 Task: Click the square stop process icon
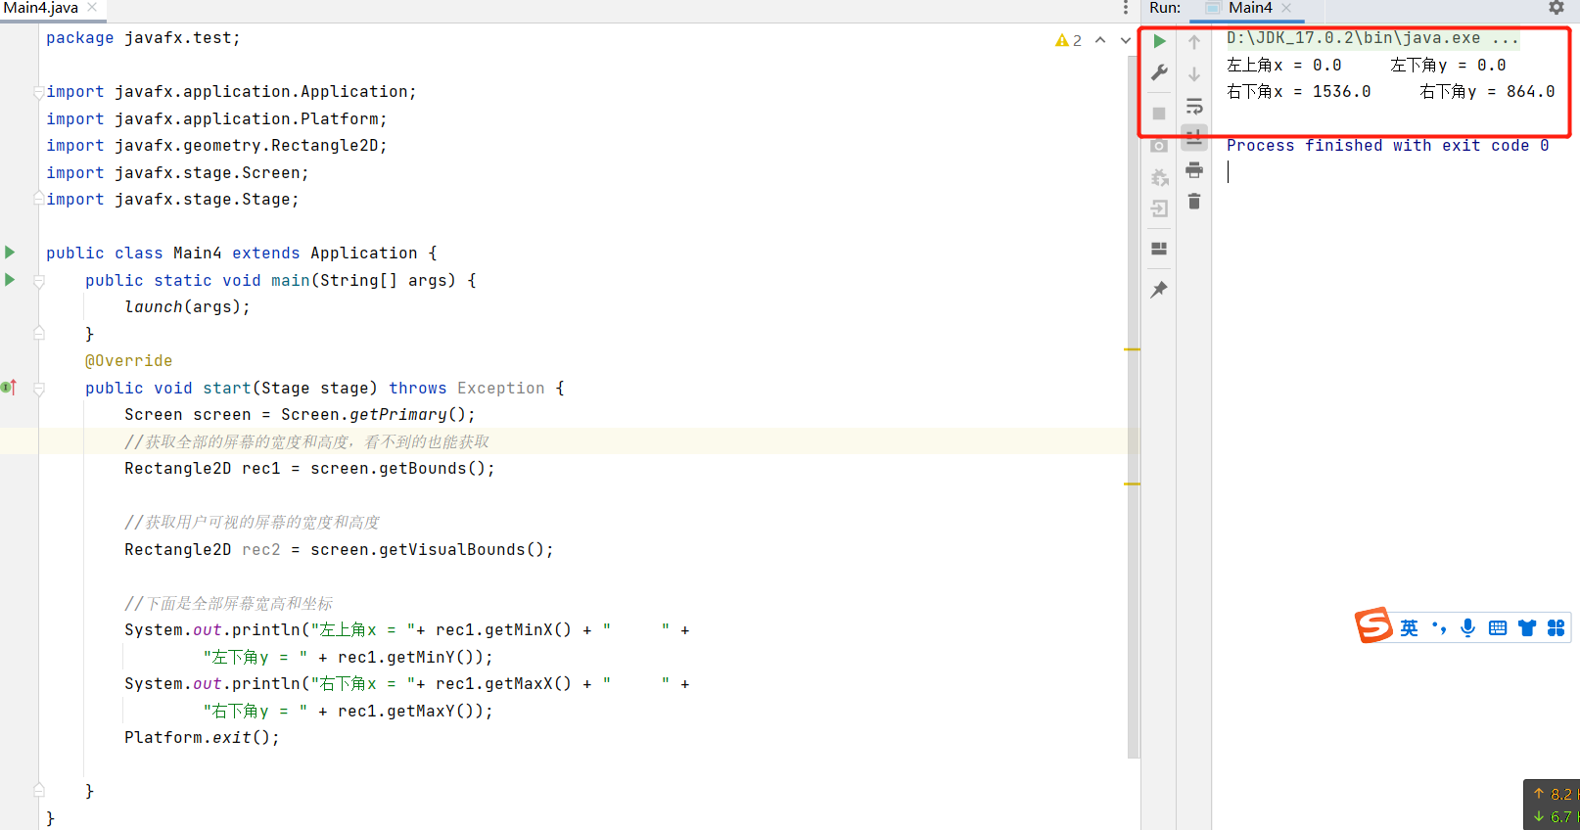(x=1159, y=114)
